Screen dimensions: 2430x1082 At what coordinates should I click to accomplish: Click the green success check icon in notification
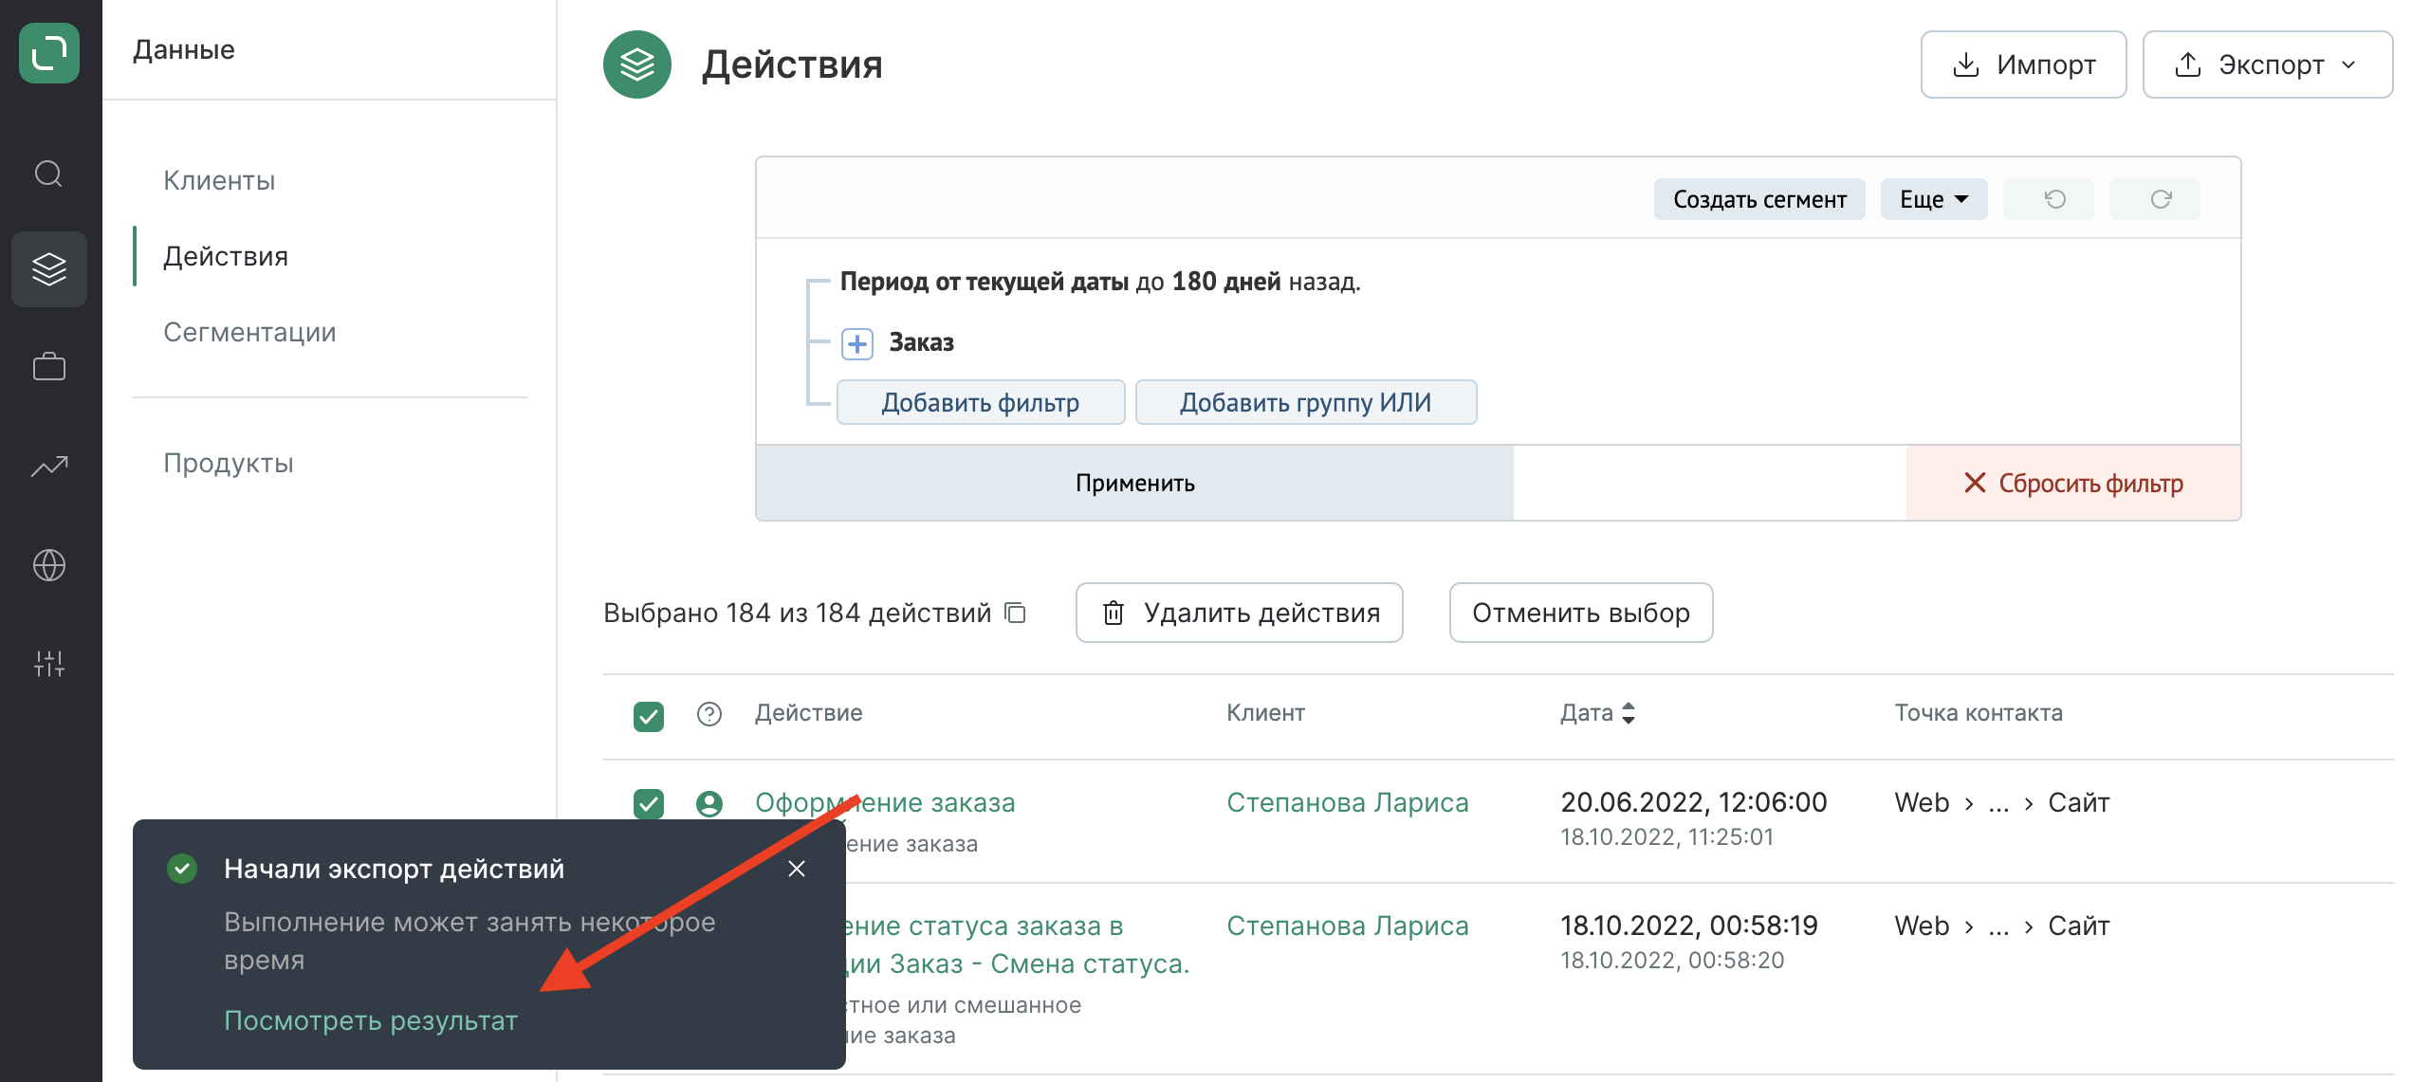pos(182,869)
